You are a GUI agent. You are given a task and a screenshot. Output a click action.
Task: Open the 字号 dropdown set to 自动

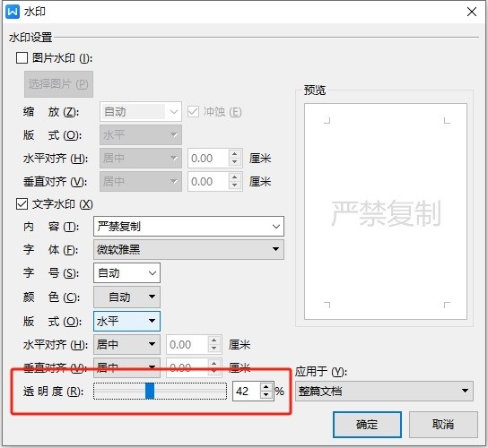pos(127,273)
